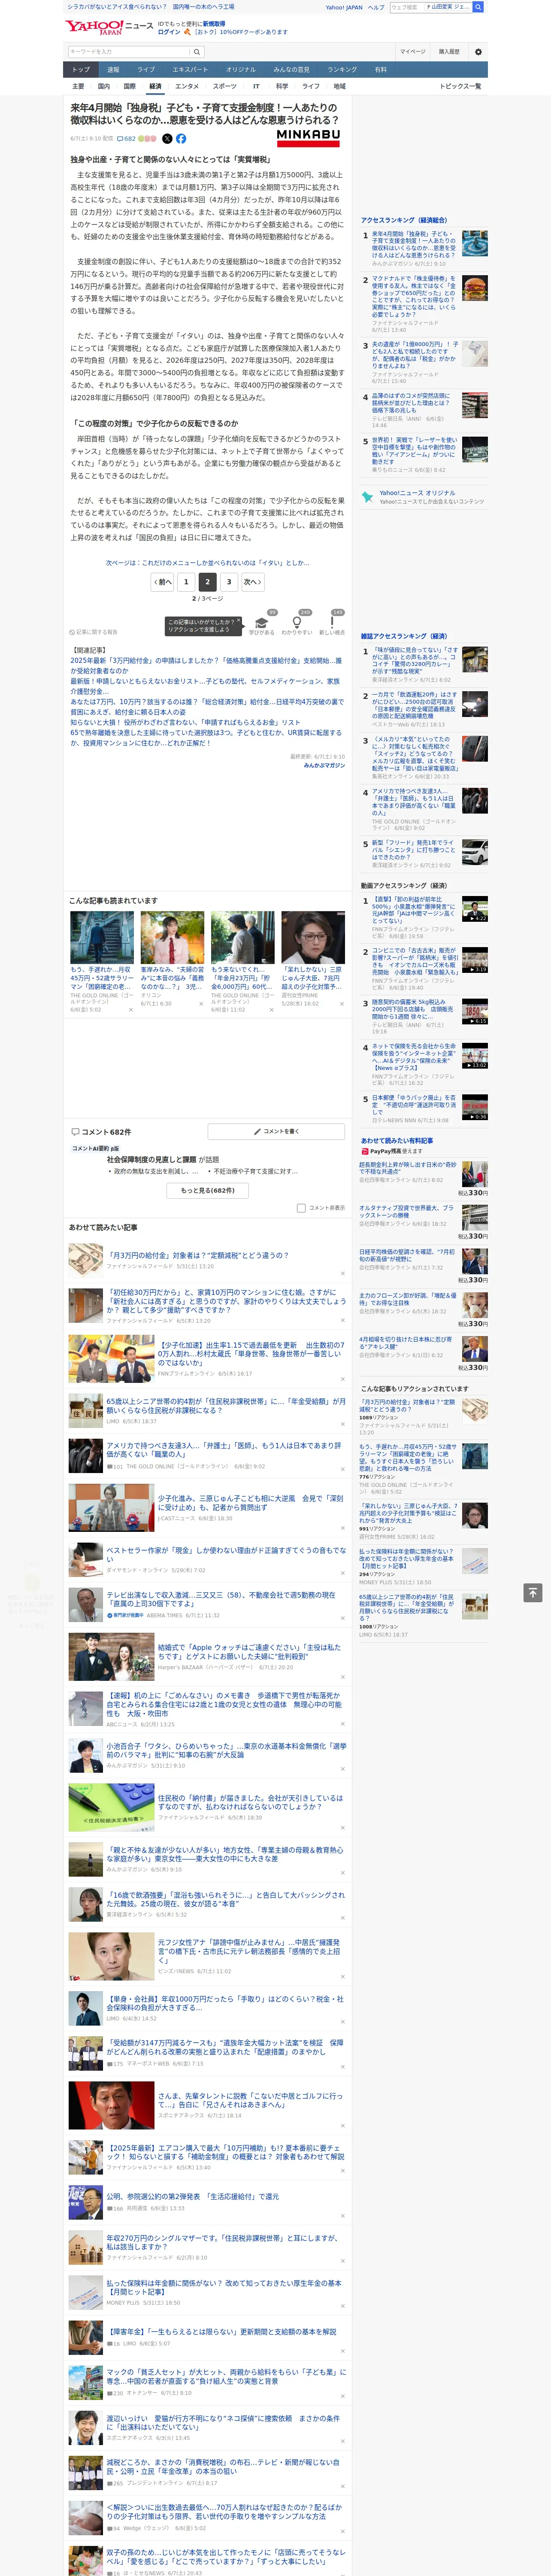
Task: Open settings via the gear icon
Action: click(478, 52)
